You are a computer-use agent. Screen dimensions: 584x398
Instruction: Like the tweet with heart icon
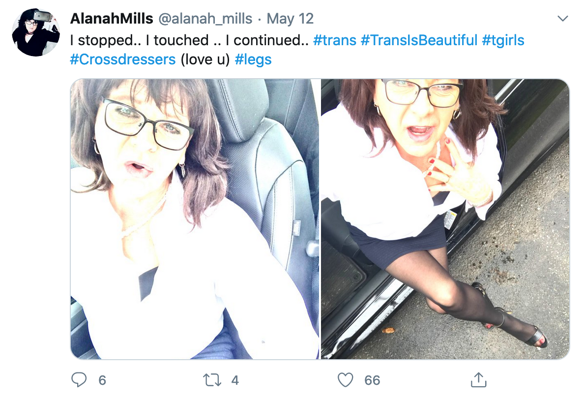[345, 380]
